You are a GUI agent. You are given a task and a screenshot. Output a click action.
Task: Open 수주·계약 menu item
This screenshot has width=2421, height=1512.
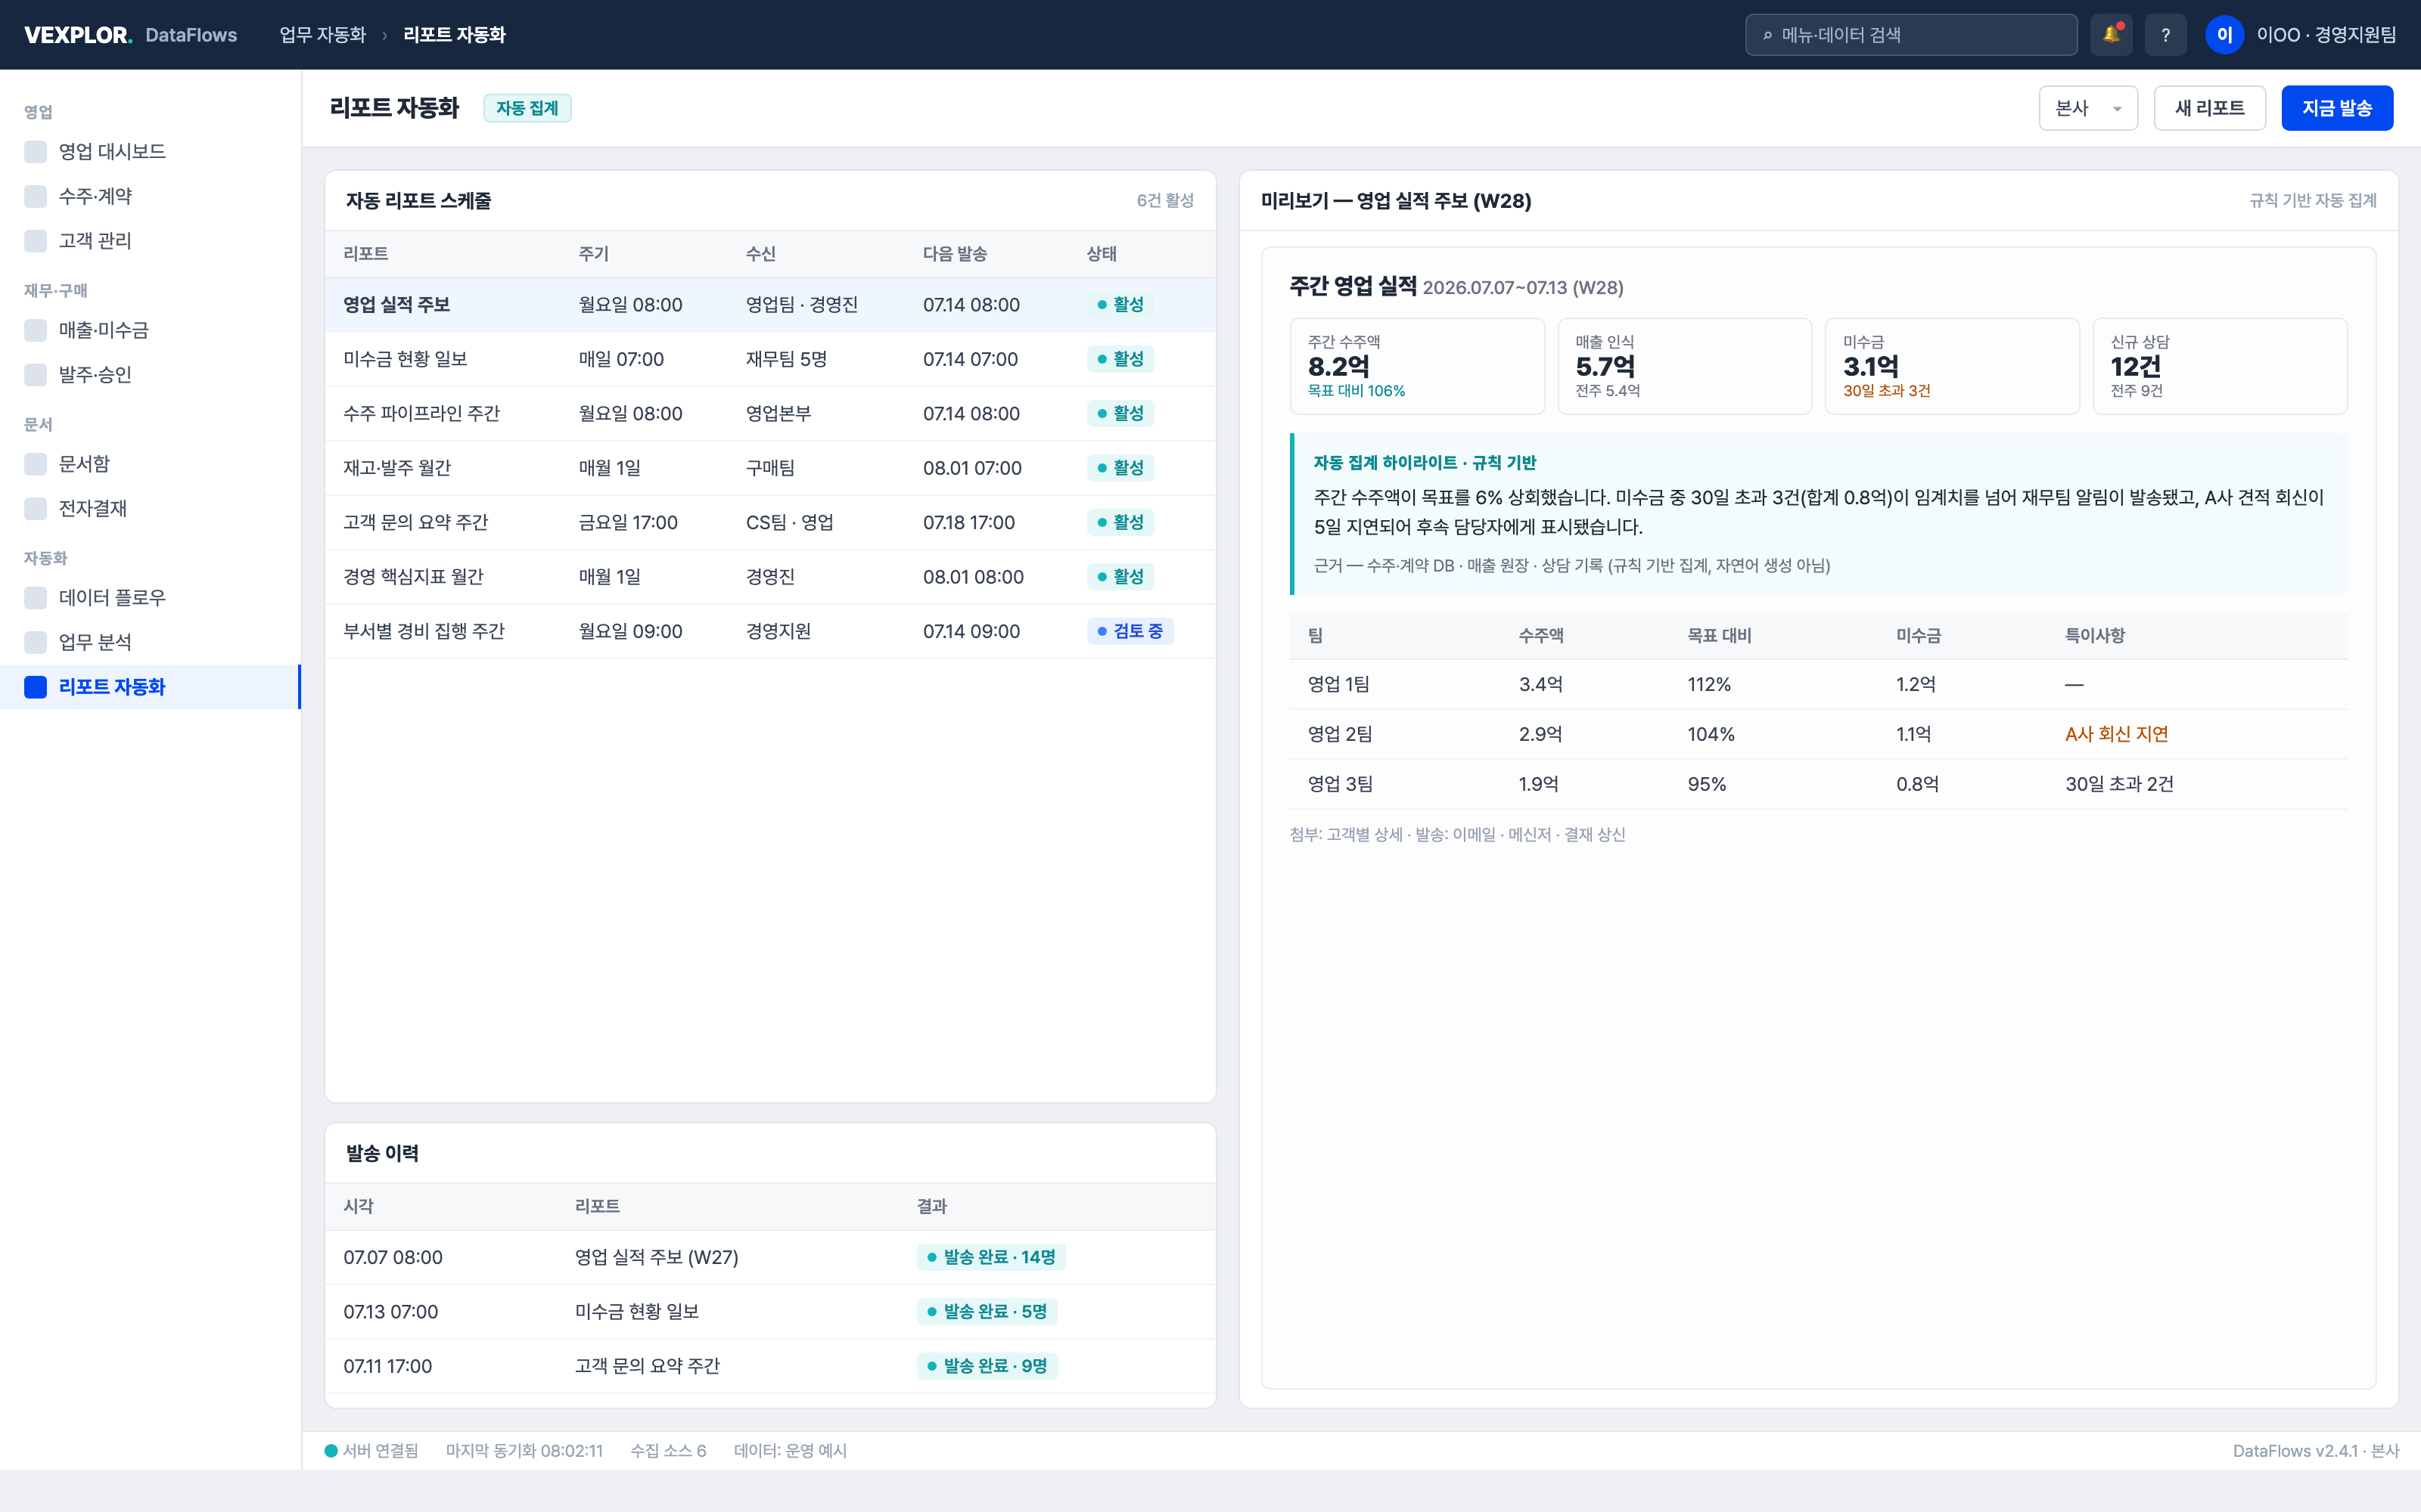pos(150,196)
